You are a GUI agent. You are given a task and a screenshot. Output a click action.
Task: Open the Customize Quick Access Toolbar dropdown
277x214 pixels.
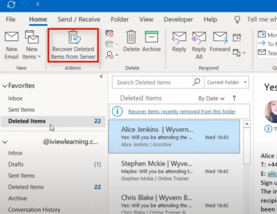tap(37, 4)
